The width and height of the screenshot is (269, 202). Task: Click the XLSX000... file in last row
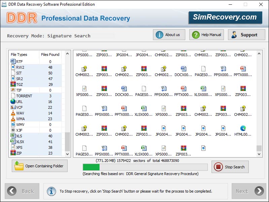(x=144, y=151)
